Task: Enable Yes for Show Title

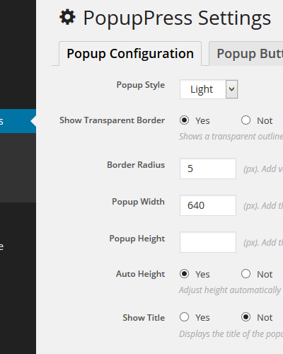Action: pos(184,317)
